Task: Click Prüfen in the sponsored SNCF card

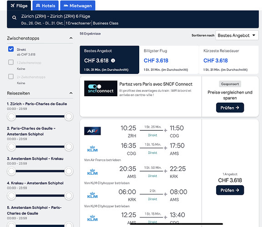Action: 230,108
